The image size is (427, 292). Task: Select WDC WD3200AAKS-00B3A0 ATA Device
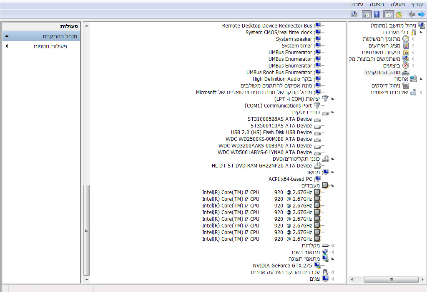(x=265, y=146)
